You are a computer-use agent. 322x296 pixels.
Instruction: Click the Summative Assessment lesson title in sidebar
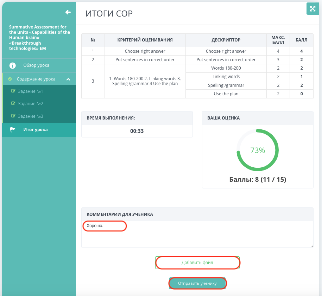[x=39, y=38]
